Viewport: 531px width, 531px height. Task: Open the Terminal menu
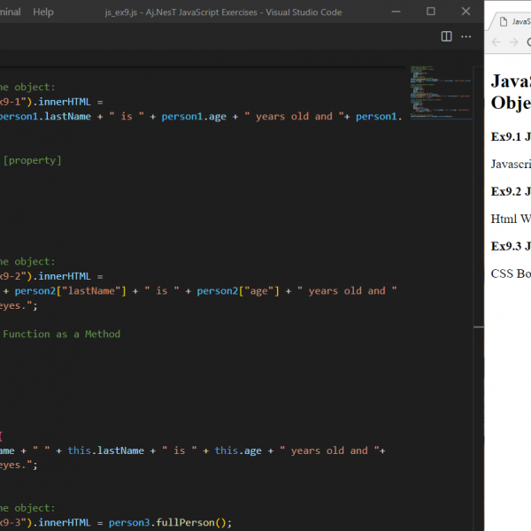point(9,12)
